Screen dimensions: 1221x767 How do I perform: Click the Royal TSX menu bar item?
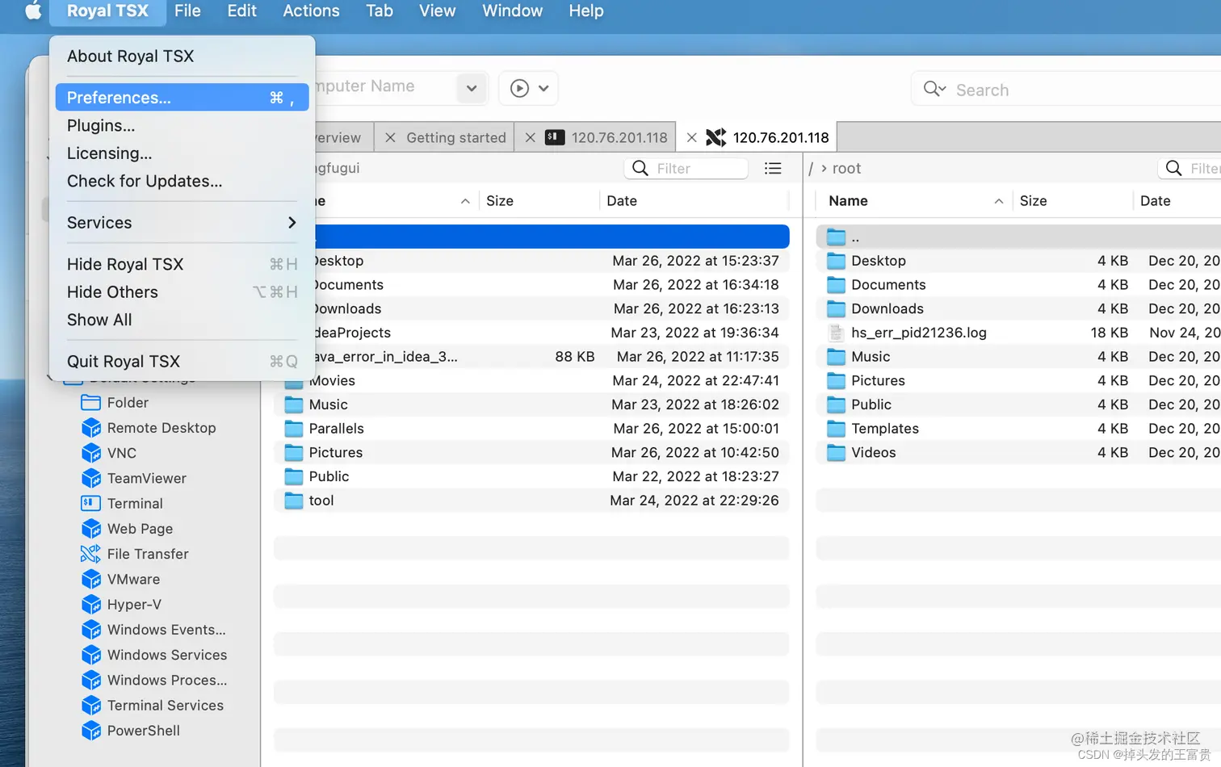tap(107, 11)
